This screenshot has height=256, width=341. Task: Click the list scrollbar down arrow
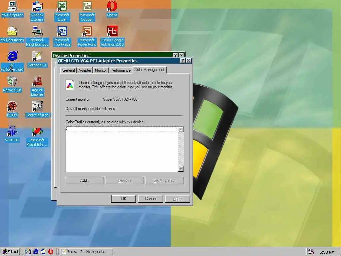coord(181,169)
